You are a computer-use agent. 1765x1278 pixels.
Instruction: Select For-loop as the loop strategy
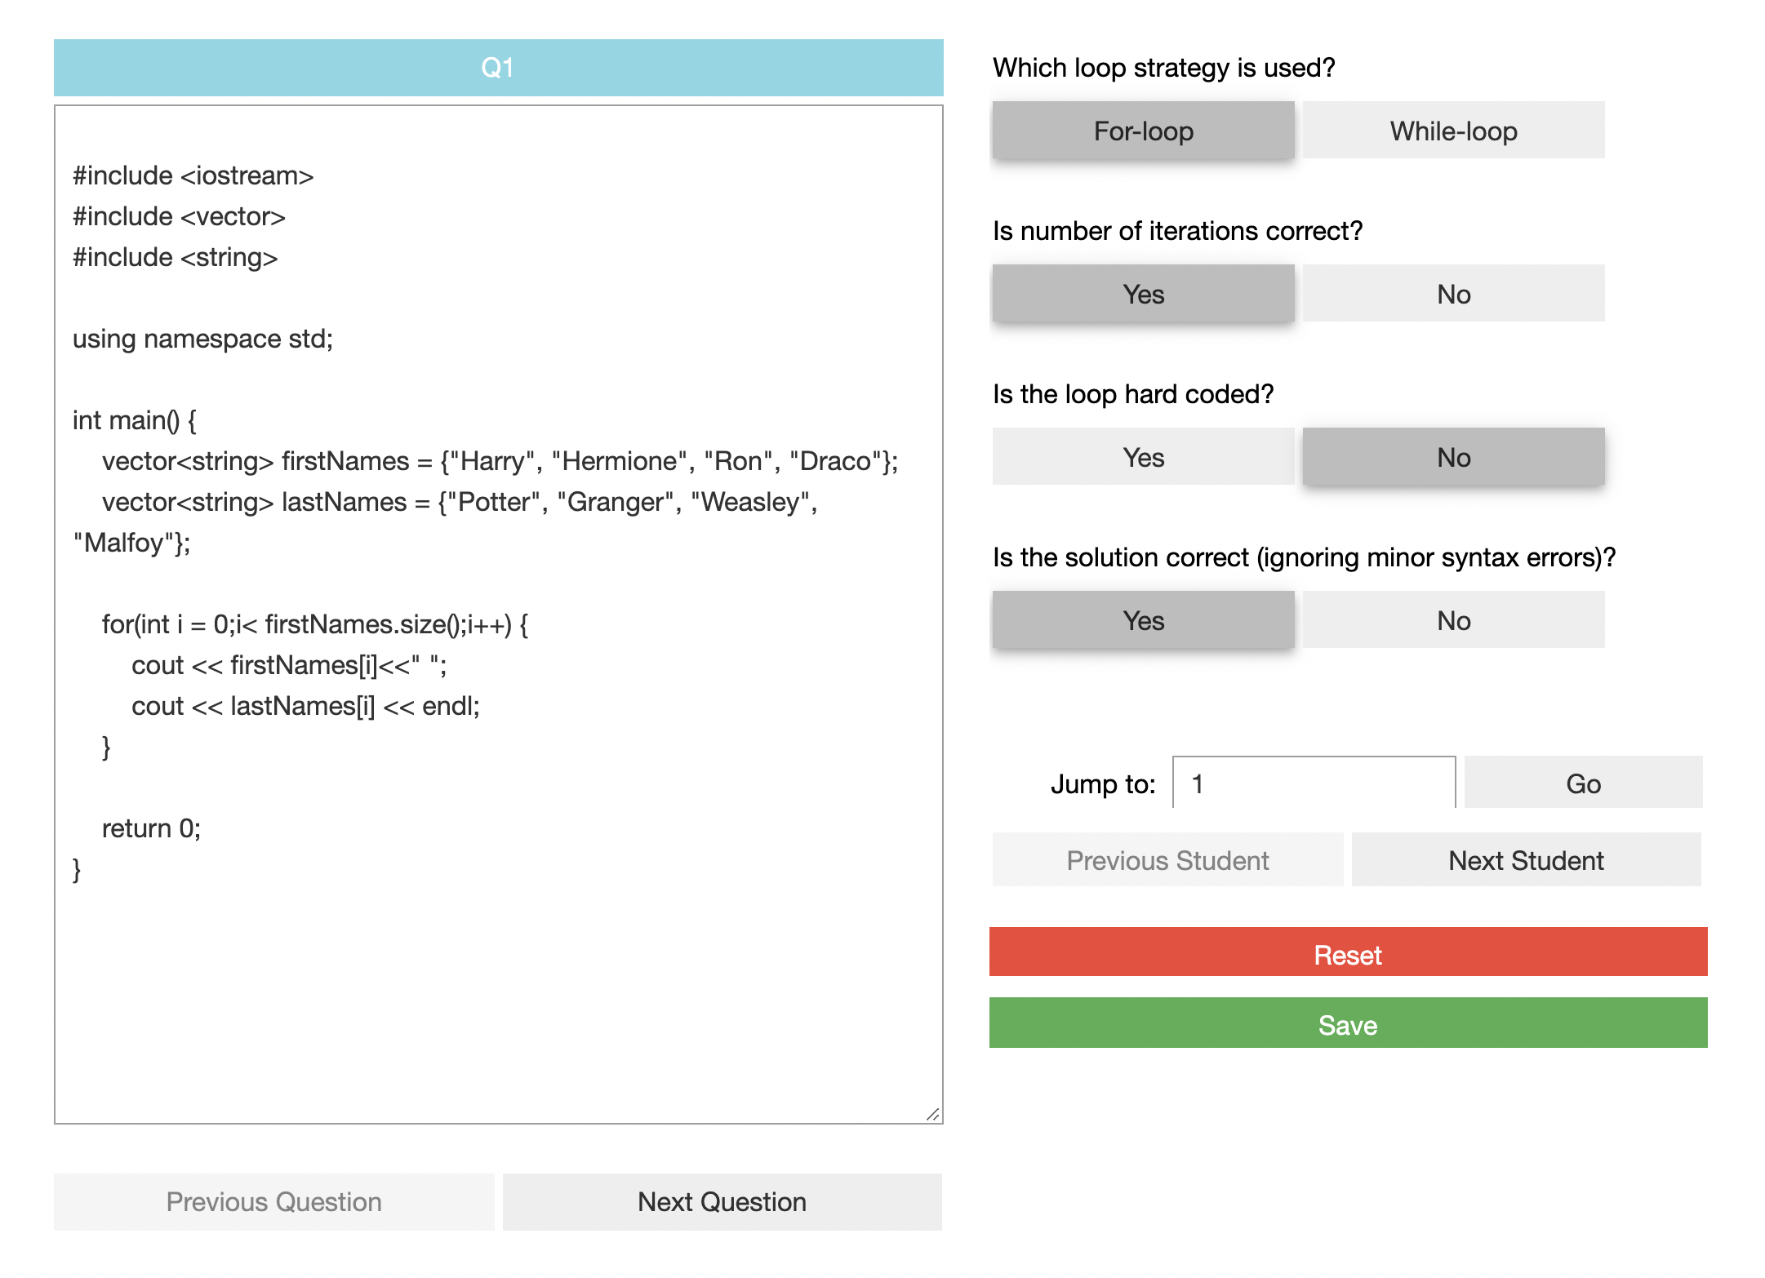(x=1143, y=131)
